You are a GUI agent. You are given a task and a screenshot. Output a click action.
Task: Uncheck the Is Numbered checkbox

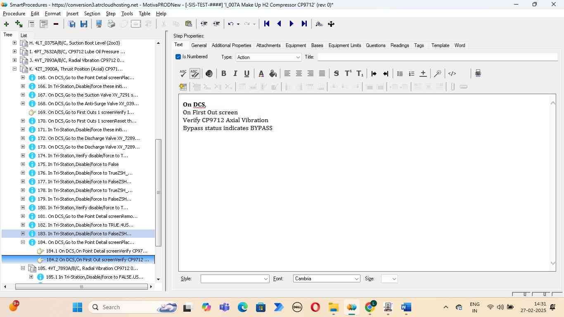coord(178,57)
